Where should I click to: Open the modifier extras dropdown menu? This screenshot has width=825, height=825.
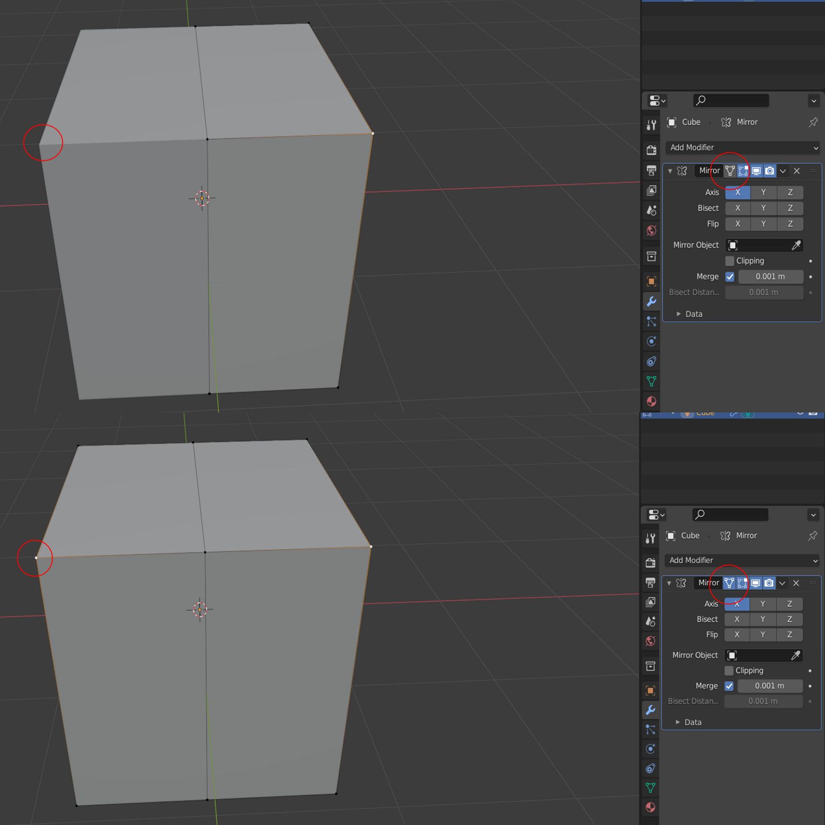pos(783,171)
